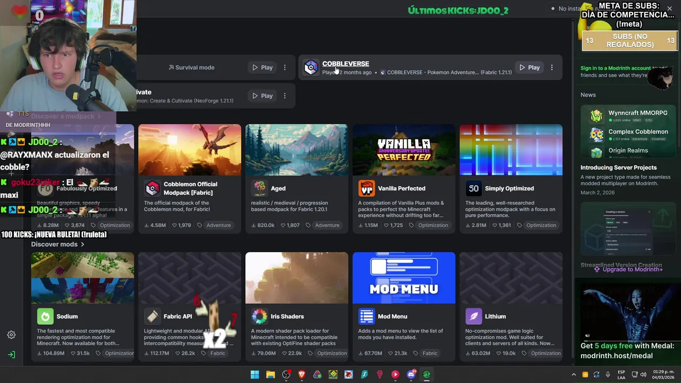Click the green Sodium mod icon

[45, 317]
